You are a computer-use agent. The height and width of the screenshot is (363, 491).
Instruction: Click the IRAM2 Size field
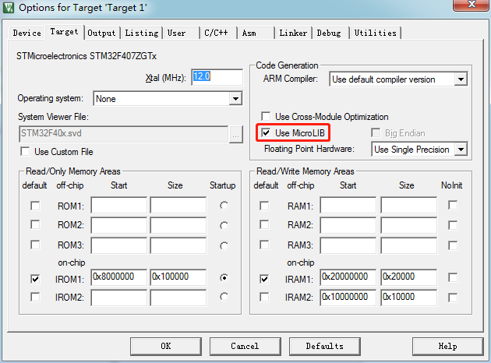(408, 298)
